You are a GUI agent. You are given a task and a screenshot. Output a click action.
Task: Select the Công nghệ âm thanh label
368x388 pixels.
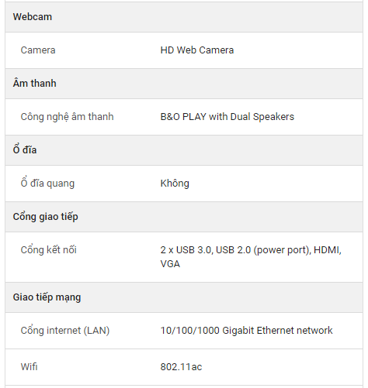point(67,117)
